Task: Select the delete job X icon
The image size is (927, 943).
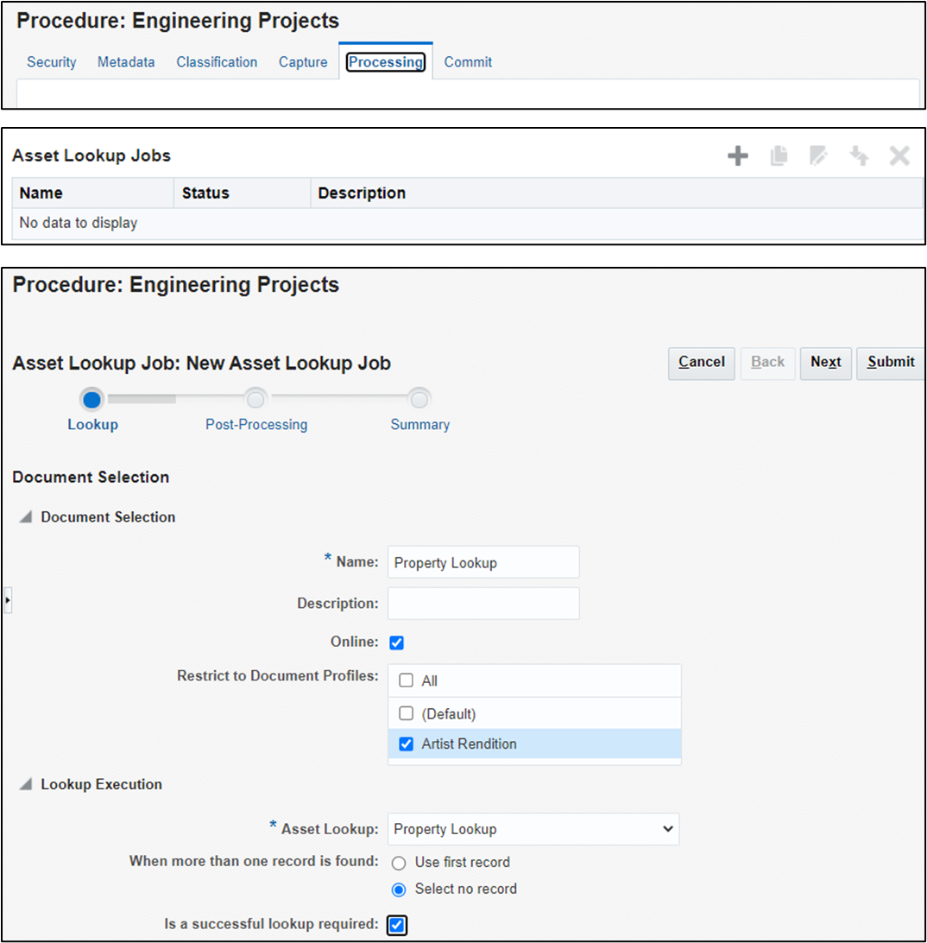Action: coord(899,155)
